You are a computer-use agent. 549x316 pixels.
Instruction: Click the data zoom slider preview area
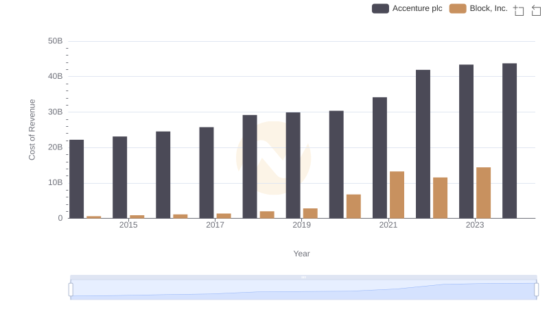click(303, 290)
